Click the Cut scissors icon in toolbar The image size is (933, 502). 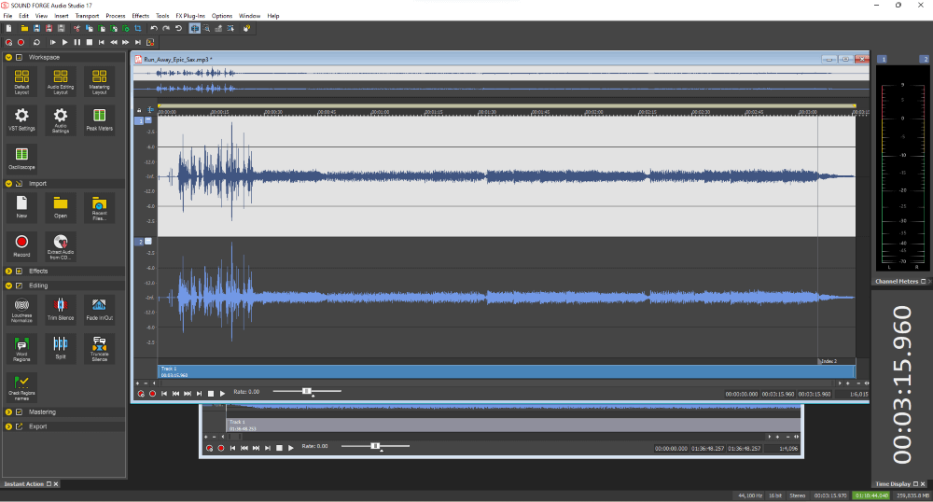pyautogui.click(x=77, y=28)
